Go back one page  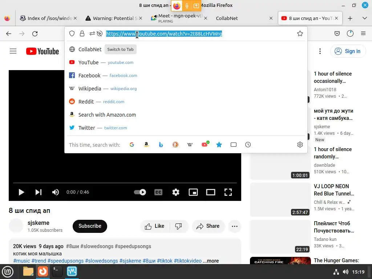tap(9, 34)
